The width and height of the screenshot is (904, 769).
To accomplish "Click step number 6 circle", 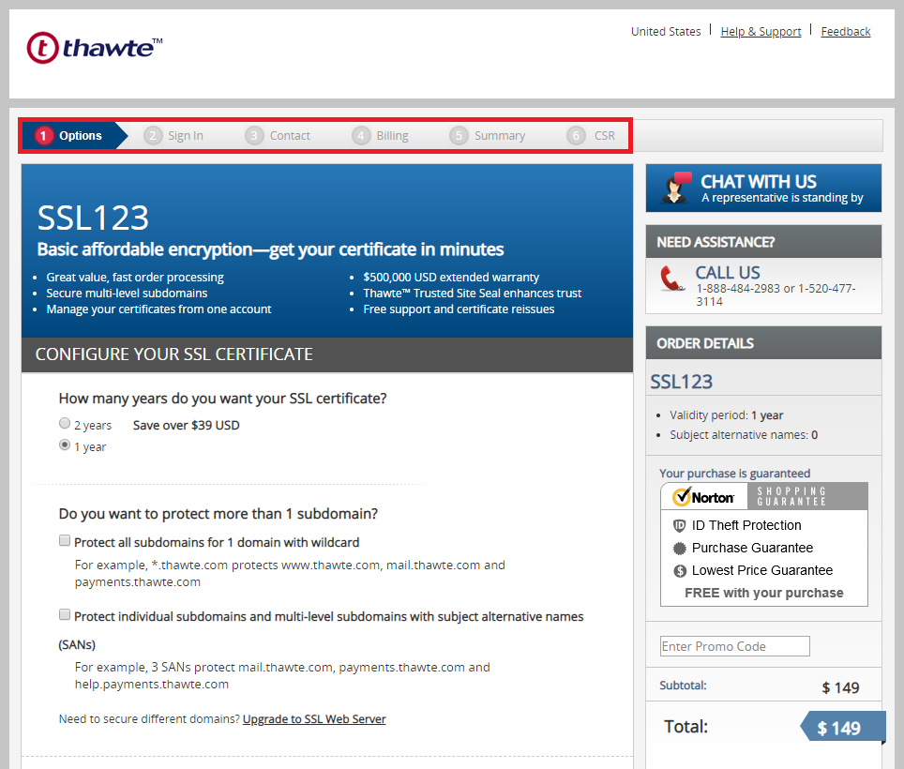I will point(576,135).
